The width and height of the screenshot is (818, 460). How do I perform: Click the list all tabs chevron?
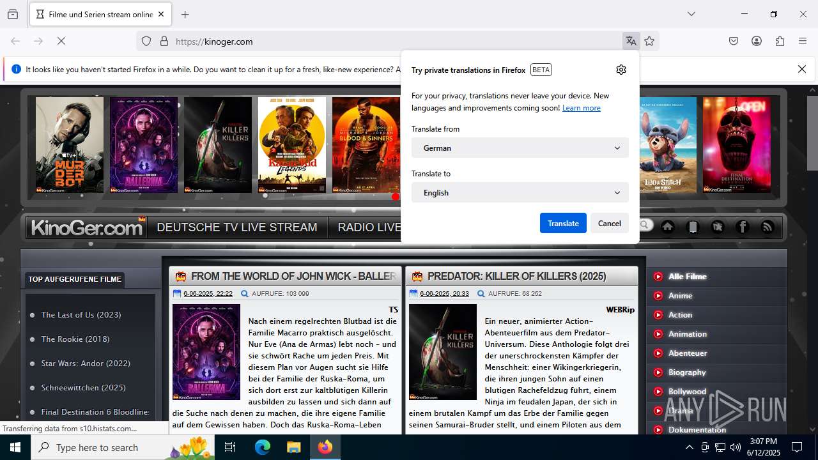pos(691,14)
